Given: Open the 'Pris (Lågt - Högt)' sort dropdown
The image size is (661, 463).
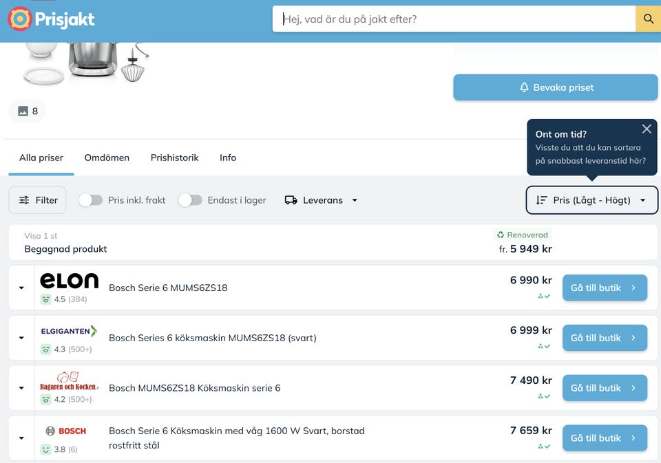Looking at the screenshot, I should pos(592,200).
